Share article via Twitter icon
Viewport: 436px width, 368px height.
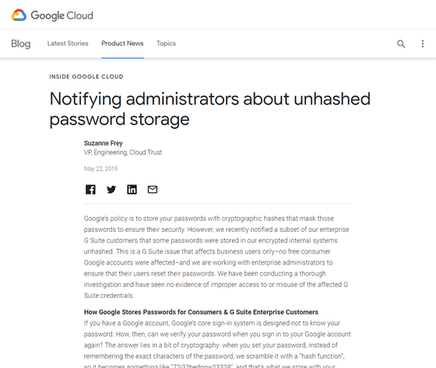click(111, 190)
